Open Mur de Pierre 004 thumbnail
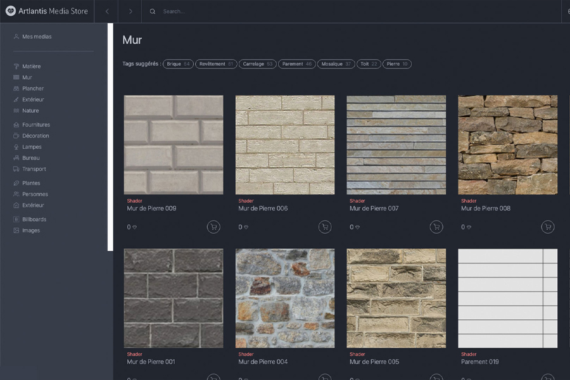This screenshot has height=380, width=570. coord(285,298)
